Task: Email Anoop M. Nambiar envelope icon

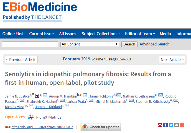Action: click(x=85, y=95)
